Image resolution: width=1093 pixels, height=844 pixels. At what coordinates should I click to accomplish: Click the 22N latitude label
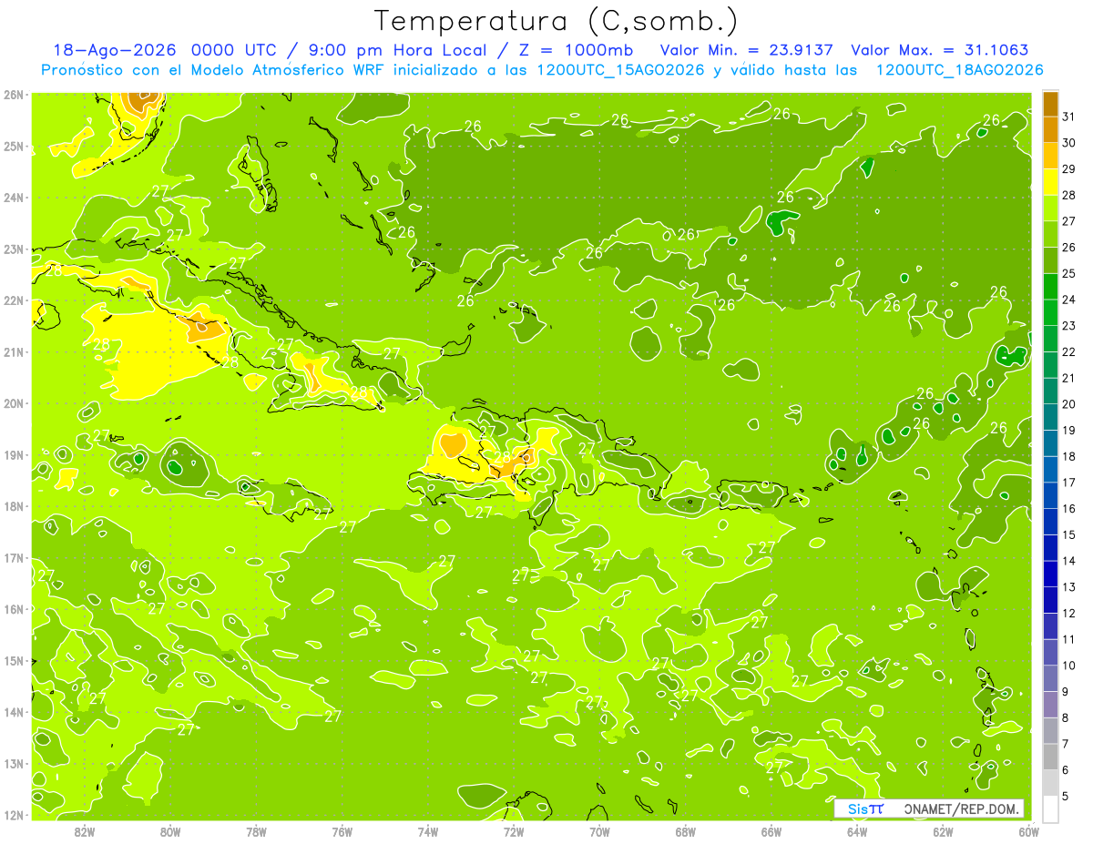click(14, 300)
